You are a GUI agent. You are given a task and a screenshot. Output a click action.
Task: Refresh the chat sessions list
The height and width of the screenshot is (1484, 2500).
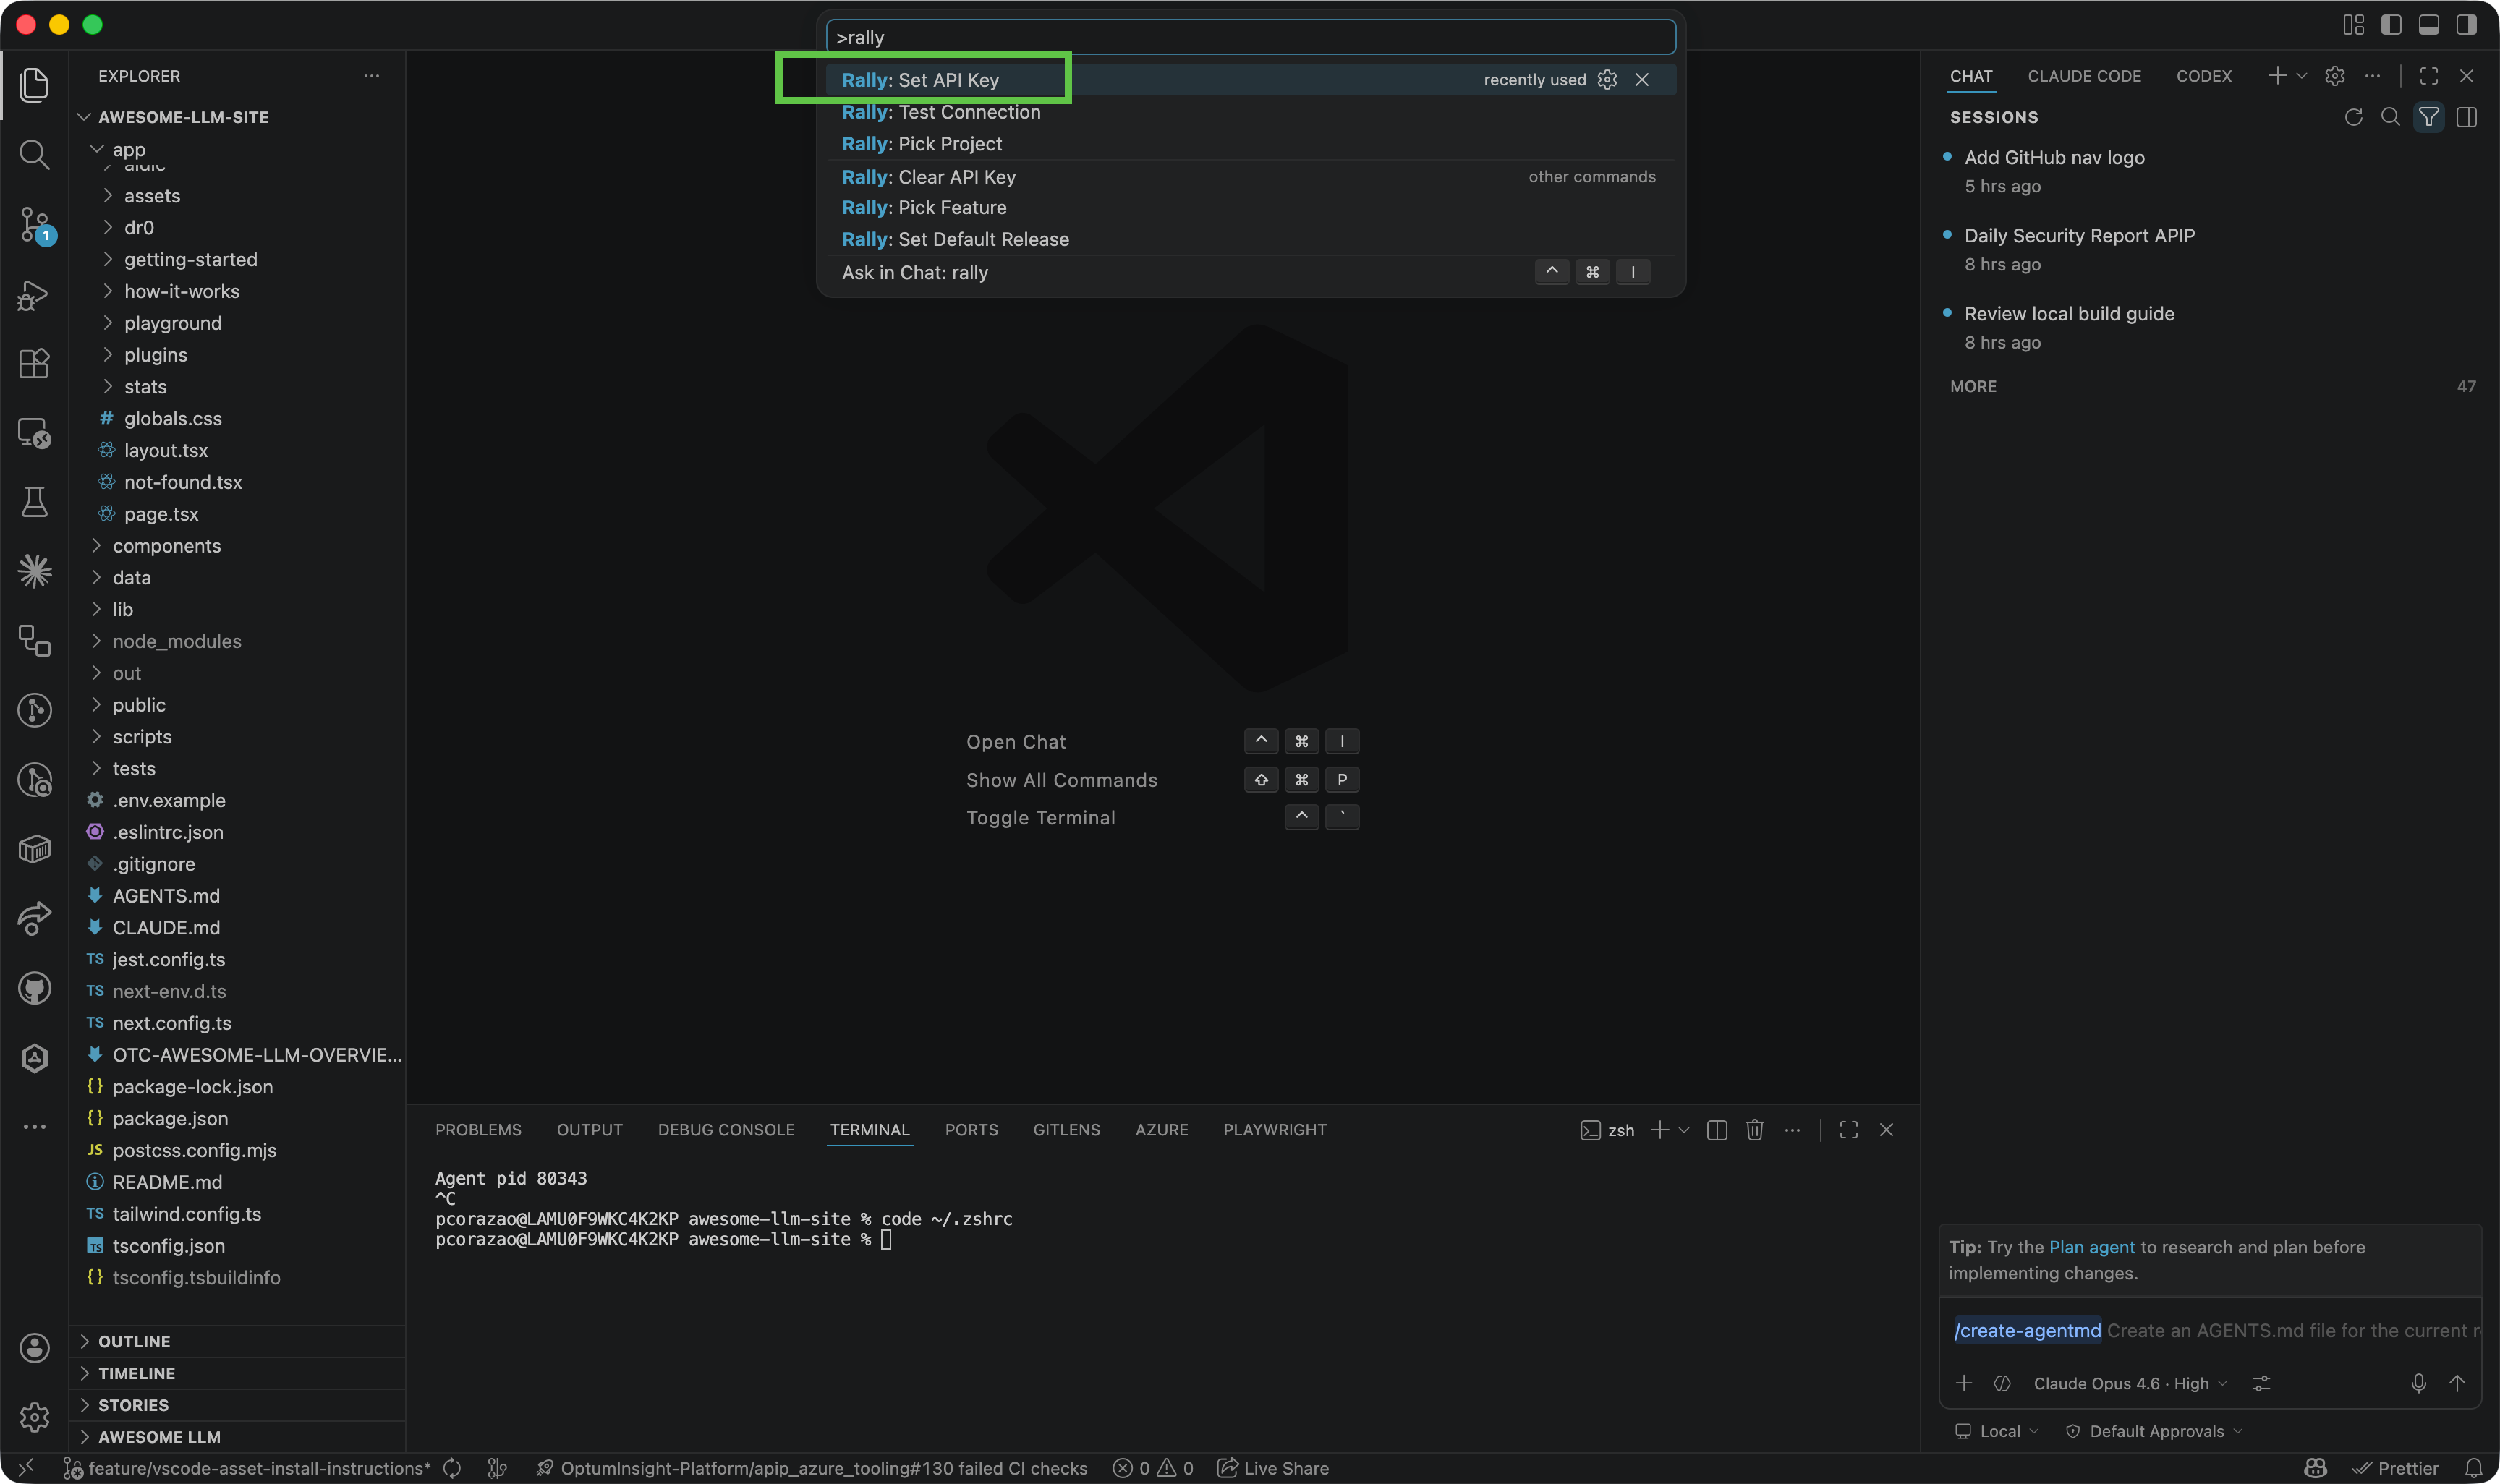[2353, 117]
